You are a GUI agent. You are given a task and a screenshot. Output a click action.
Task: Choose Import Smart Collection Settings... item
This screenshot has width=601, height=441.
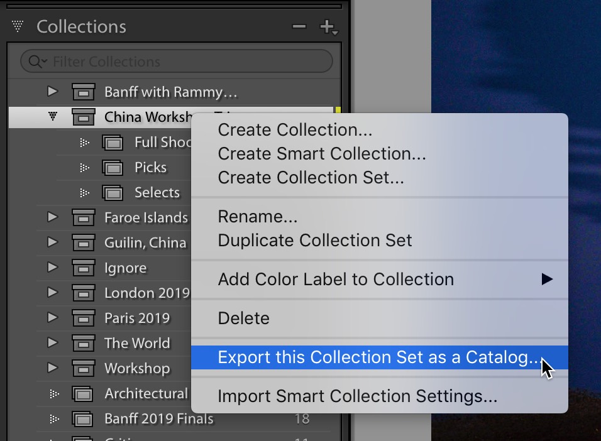point(380,396)
